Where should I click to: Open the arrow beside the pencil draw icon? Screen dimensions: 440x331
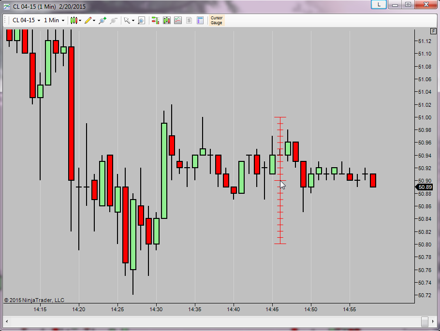point(94,20)
